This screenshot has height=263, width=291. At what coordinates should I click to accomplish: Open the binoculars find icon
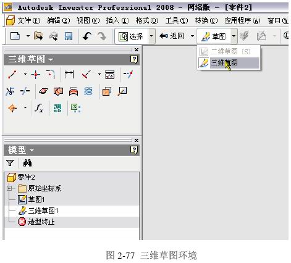click(x=27, y=163)
